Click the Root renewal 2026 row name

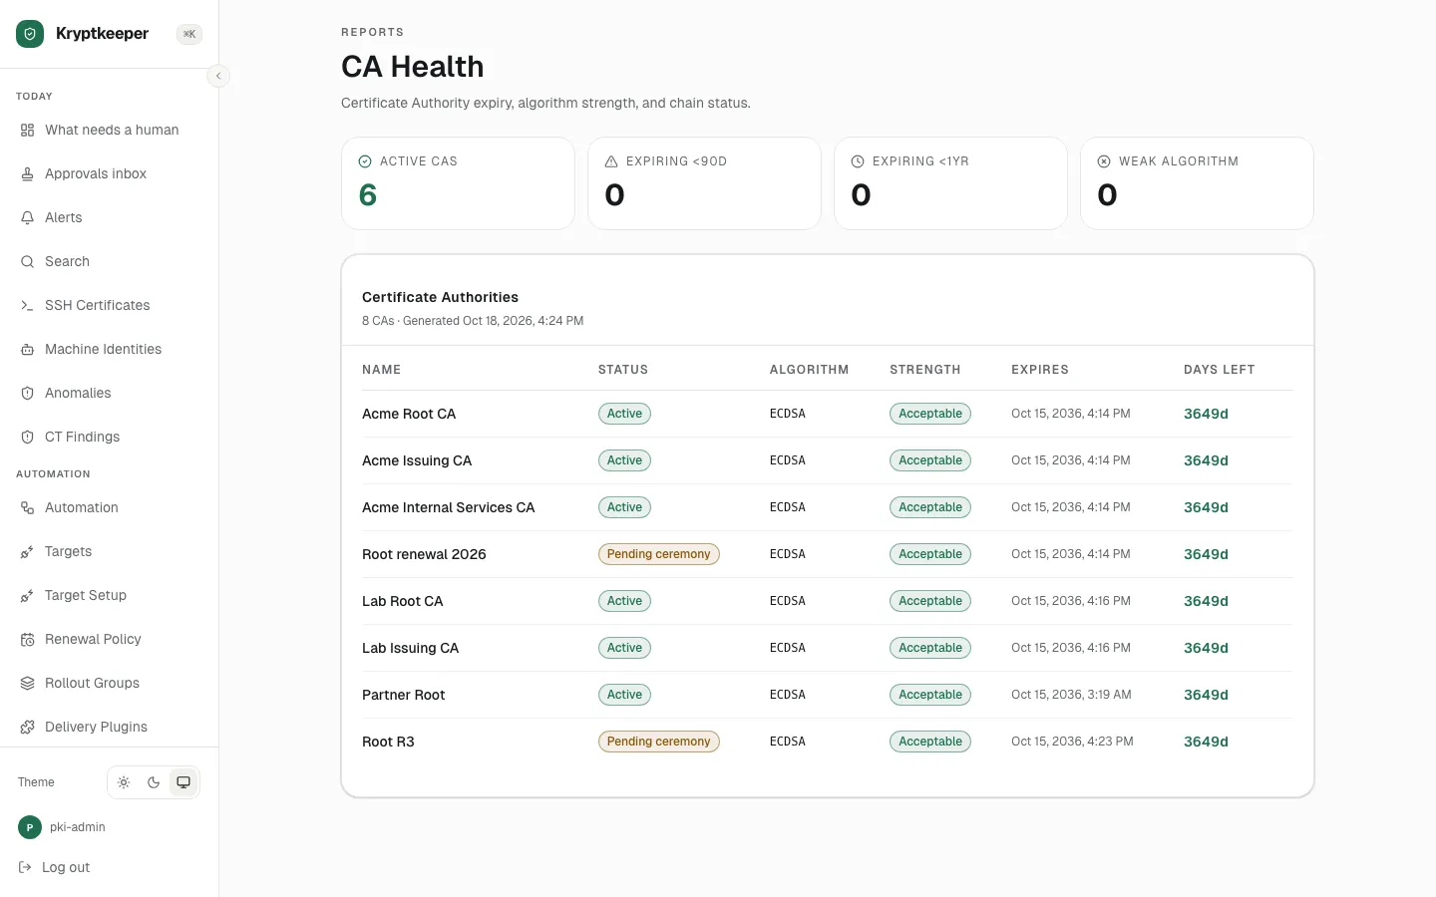(424, 554)
